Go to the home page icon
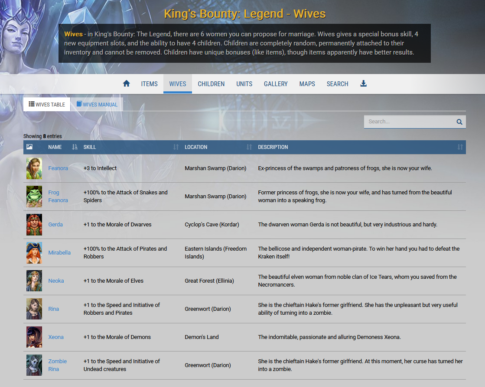Viewport: 485px width, 387px height. (126, 84)
